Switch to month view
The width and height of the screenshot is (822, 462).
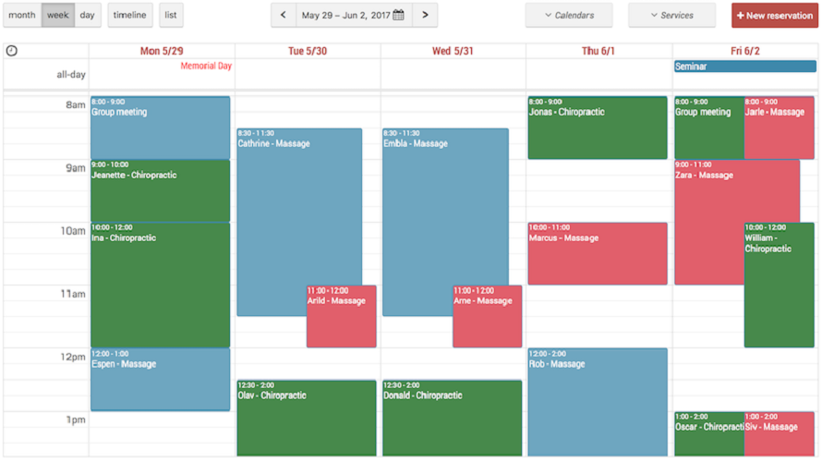(x=22, y=15)
